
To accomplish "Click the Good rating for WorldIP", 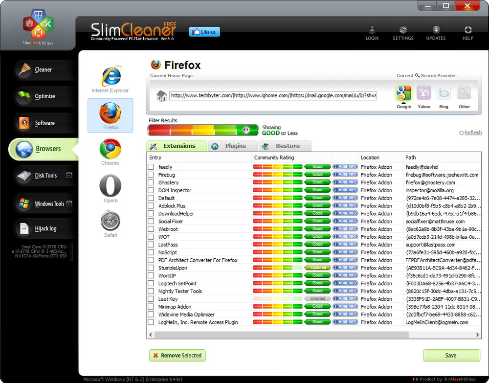I will [x=317, y=275].
